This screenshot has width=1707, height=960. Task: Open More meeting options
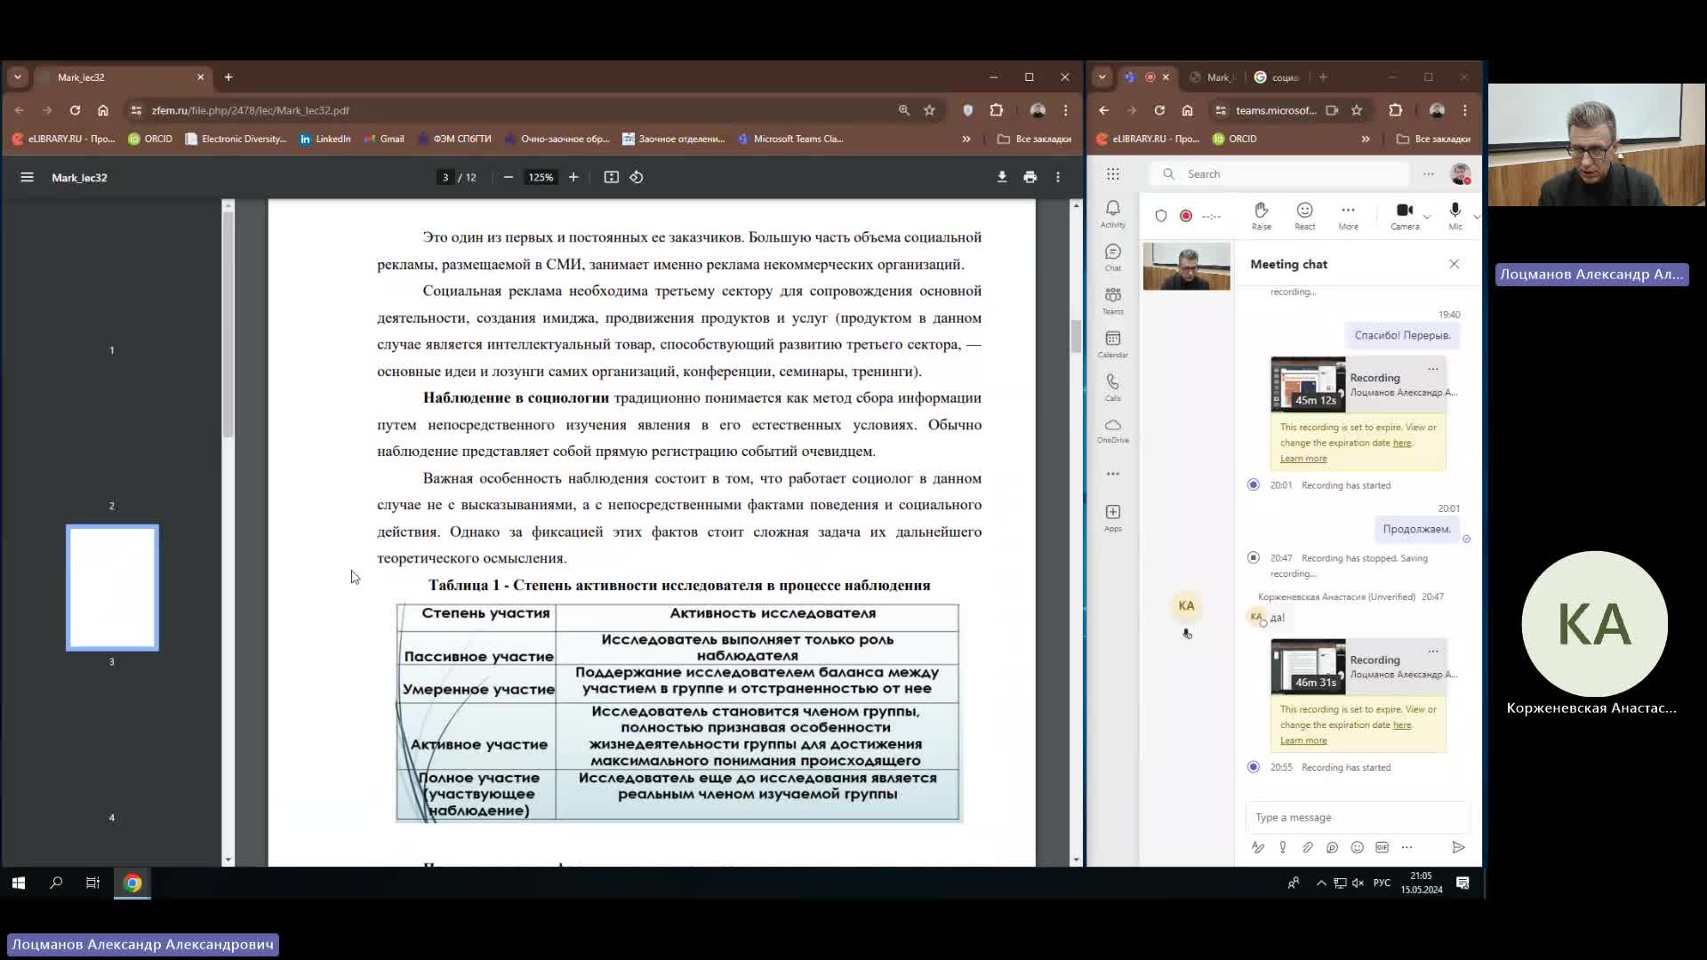click(x=1349, y=216)
